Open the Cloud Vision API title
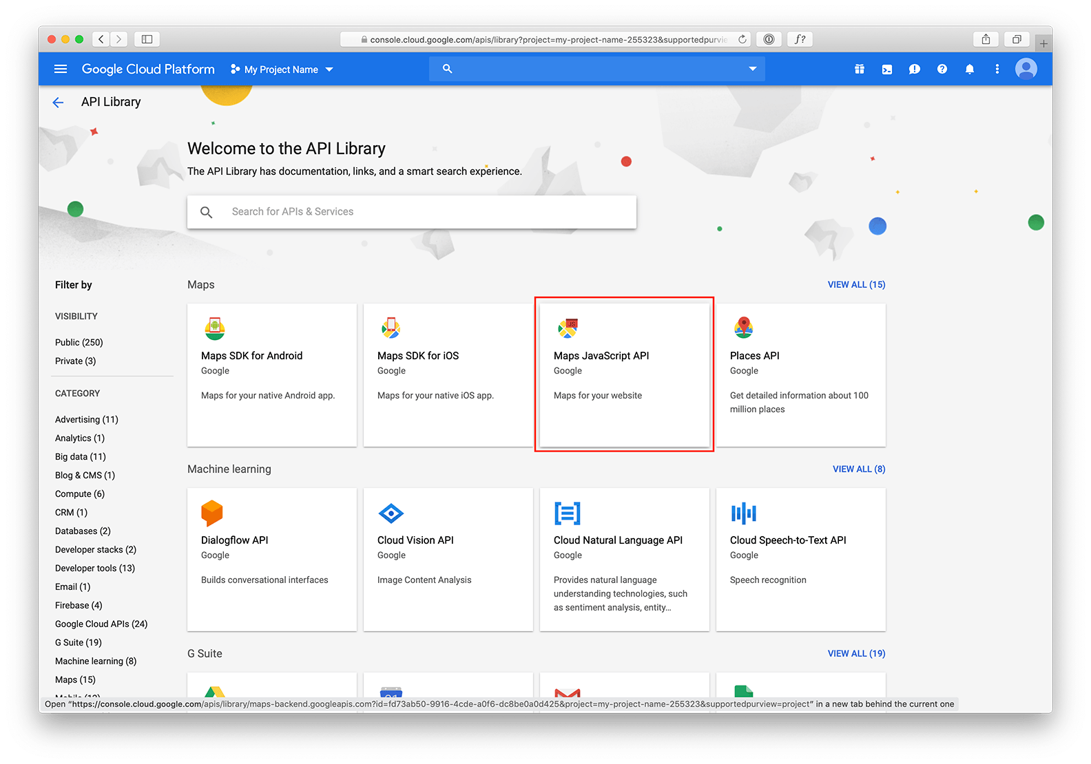The width and height of the screenshot is (1091, 764). click(415, 540)
